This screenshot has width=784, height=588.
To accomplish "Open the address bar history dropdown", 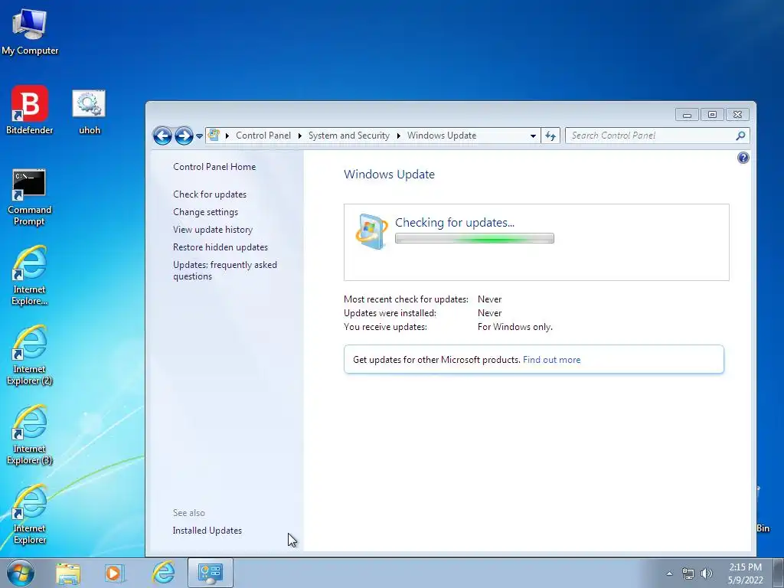I will [x=533, y=136].
